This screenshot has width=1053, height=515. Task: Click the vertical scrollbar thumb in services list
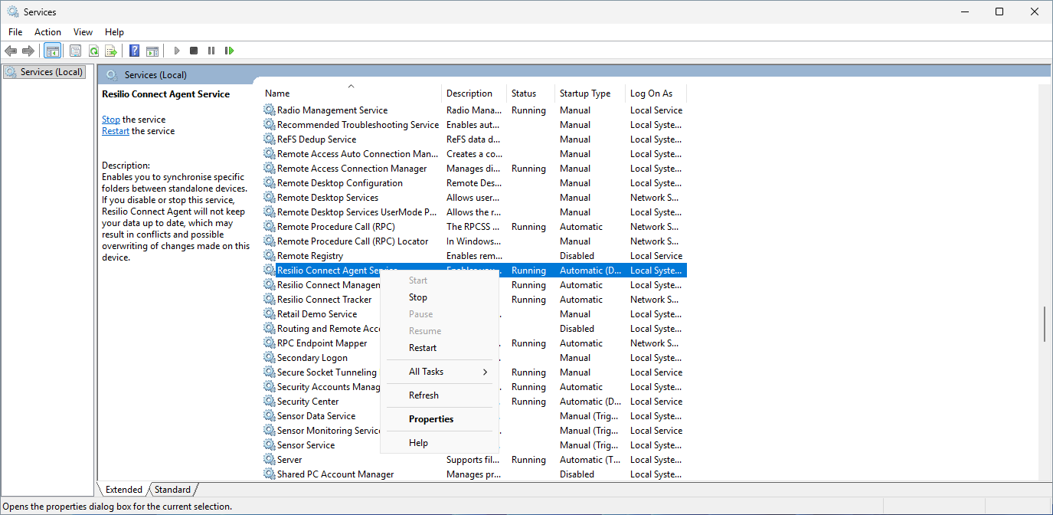pyautogui.click(x=1045, y=325)
